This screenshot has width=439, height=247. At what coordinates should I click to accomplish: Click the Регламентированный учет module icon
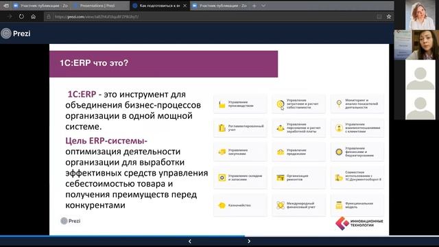pyautogui.click(x=222, y=128)
